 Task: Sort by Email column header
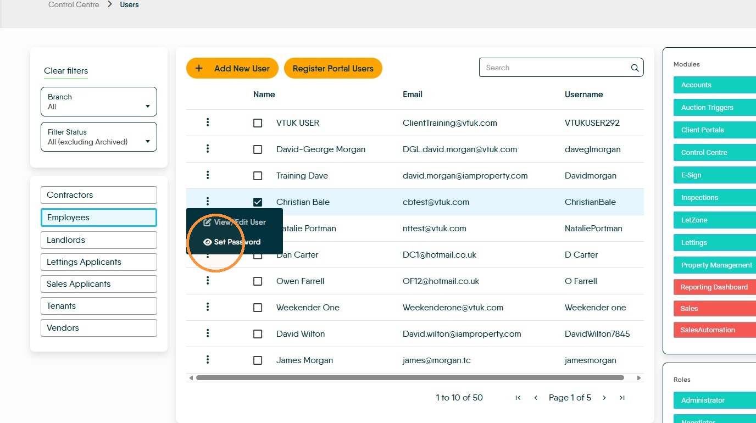tap(413, 94)
